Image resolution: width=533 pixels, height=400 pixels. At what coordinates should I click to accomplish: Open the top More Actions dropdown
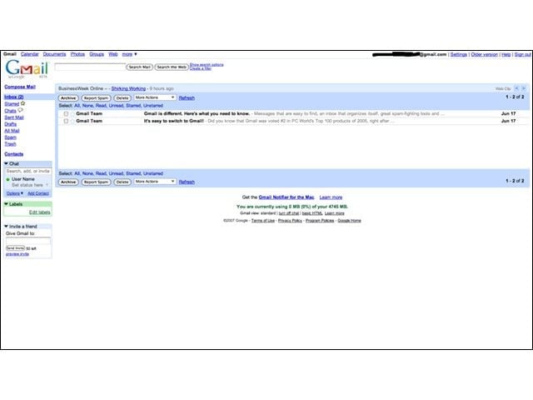point(155,97)
